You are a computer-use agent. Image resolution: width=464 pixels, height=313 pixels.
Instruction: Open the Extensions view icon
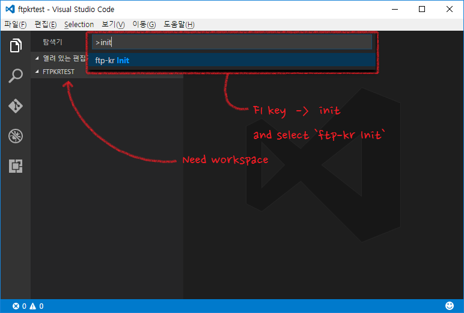click(x=16, y=166)
